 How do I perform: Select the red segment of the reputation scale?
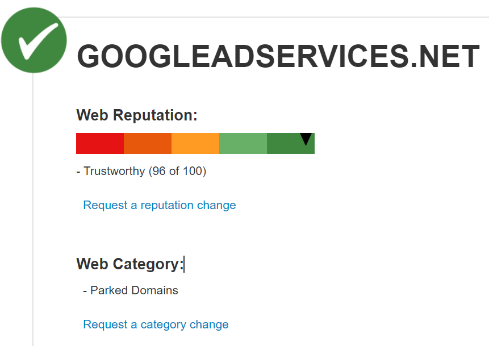(99, 143)
